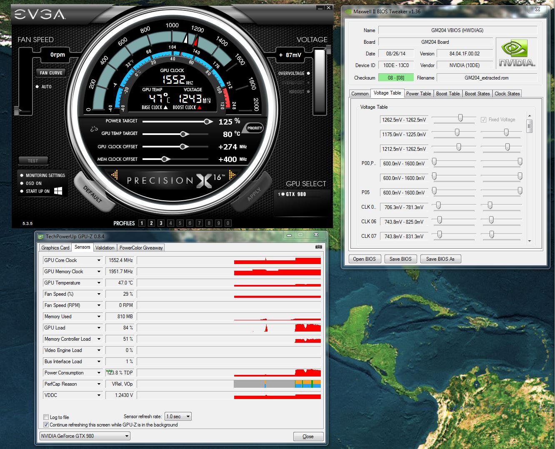
Task: Toggle OSD ON
Action: pos(22,183)
